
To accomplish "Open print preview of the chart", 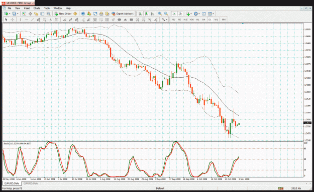I will pos(107,14).
